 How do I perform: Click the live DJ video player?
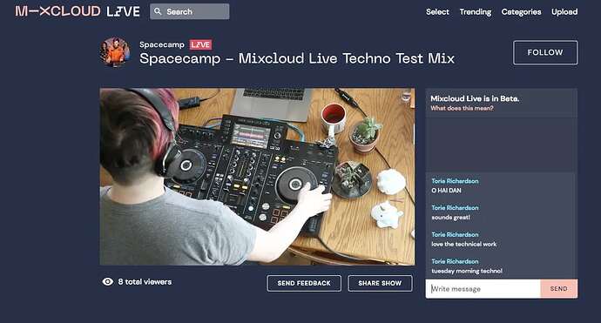(257, 177)
